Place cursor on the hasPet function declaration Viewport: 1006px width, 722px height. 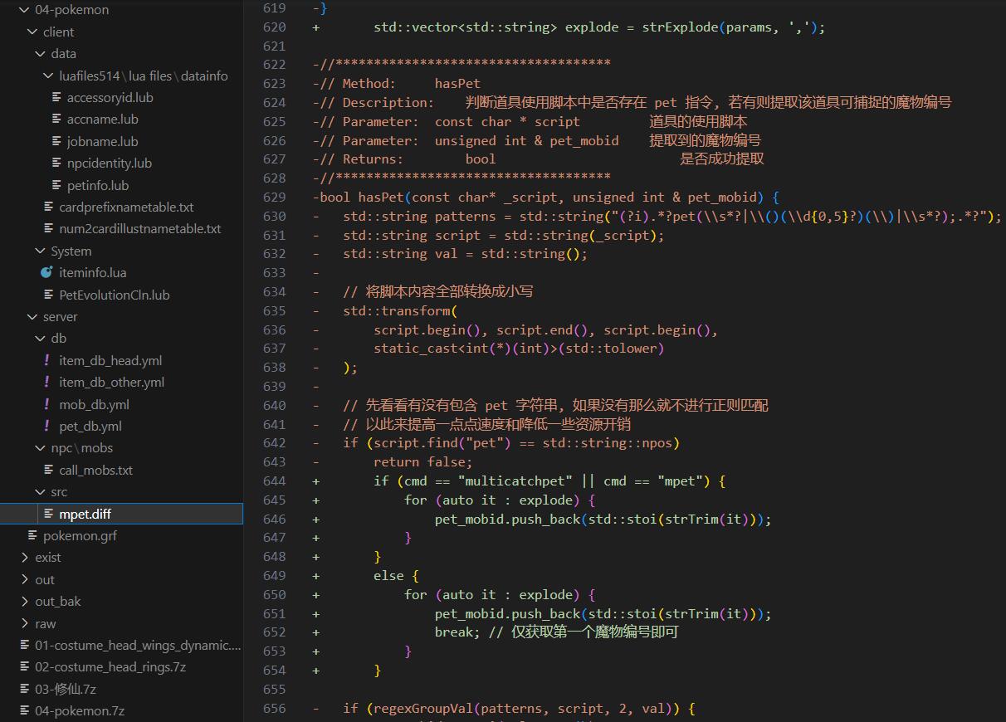(x=382, y=198)
